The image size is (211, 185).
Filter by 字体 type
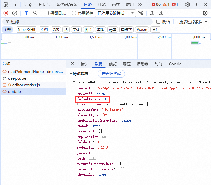click(76, 30)
